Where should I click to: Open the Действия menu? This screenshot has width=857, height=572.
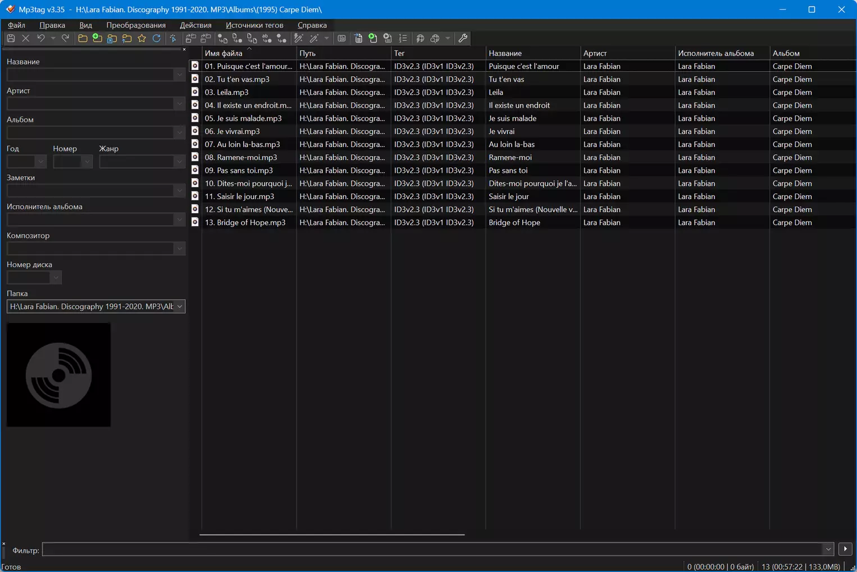tap(195, 25)
